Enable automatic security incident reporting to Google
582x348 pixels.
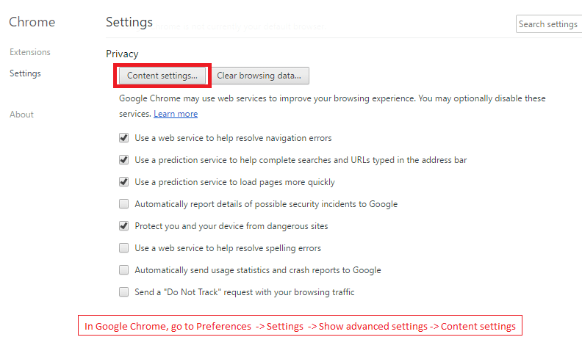click(124, 204)
